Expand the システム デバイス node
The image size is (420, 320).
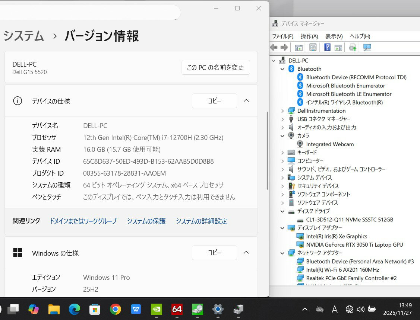(282, 177)
